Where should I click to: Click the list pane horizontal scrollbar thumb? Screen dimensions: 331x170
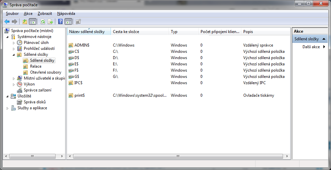[x=178, y=156]
